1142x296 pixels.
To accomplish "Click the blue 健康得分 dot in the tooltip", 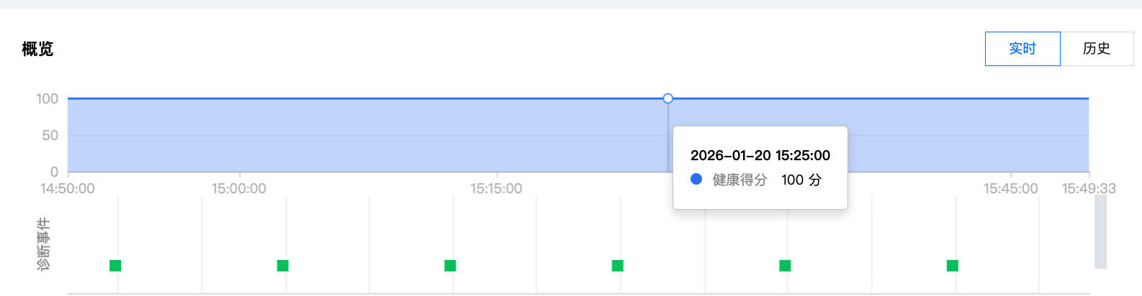I will click(696, 180).
